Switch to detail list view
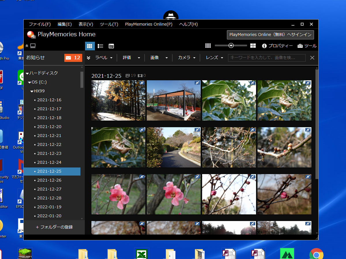 [100, 46]
